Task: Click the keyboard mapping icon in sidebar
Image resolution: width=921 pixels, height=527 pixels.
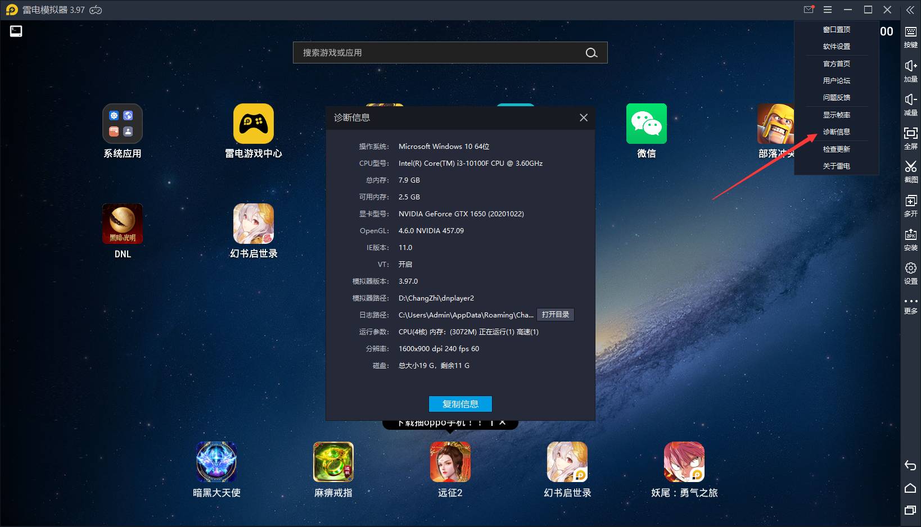Action: (x=910, y=33)
